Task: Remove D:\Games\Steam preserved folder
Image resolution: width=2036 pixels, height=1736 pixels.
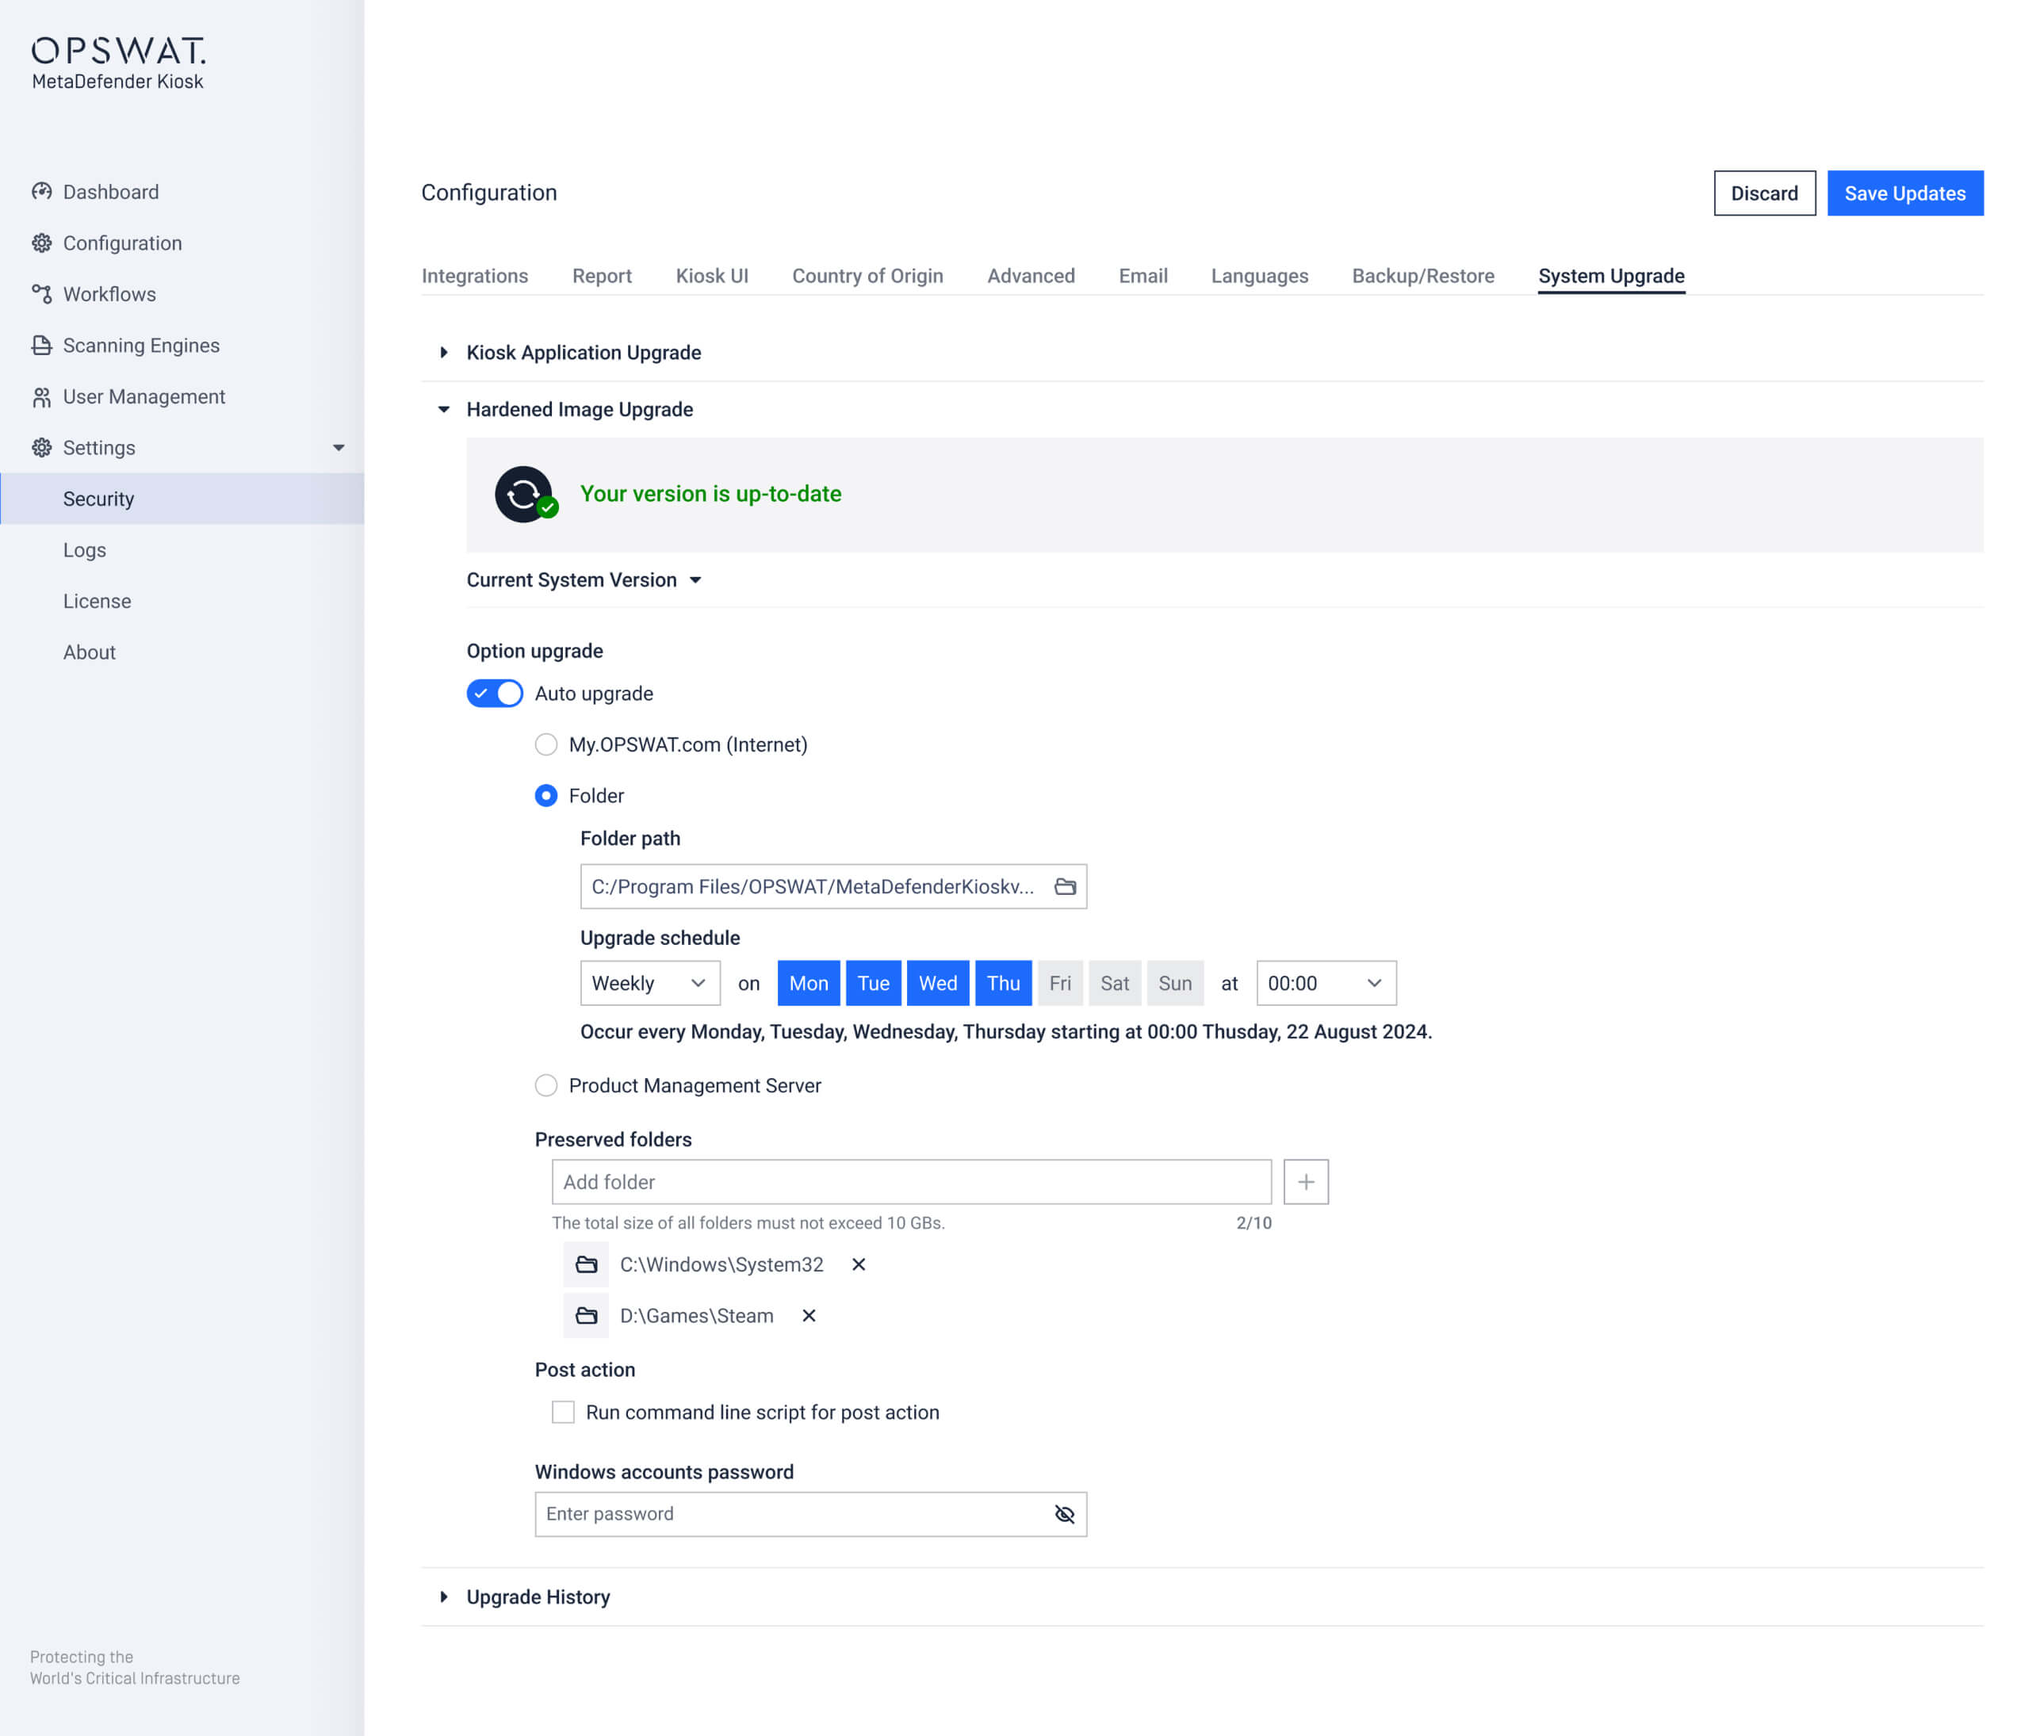Action: tap(808, 1316)
